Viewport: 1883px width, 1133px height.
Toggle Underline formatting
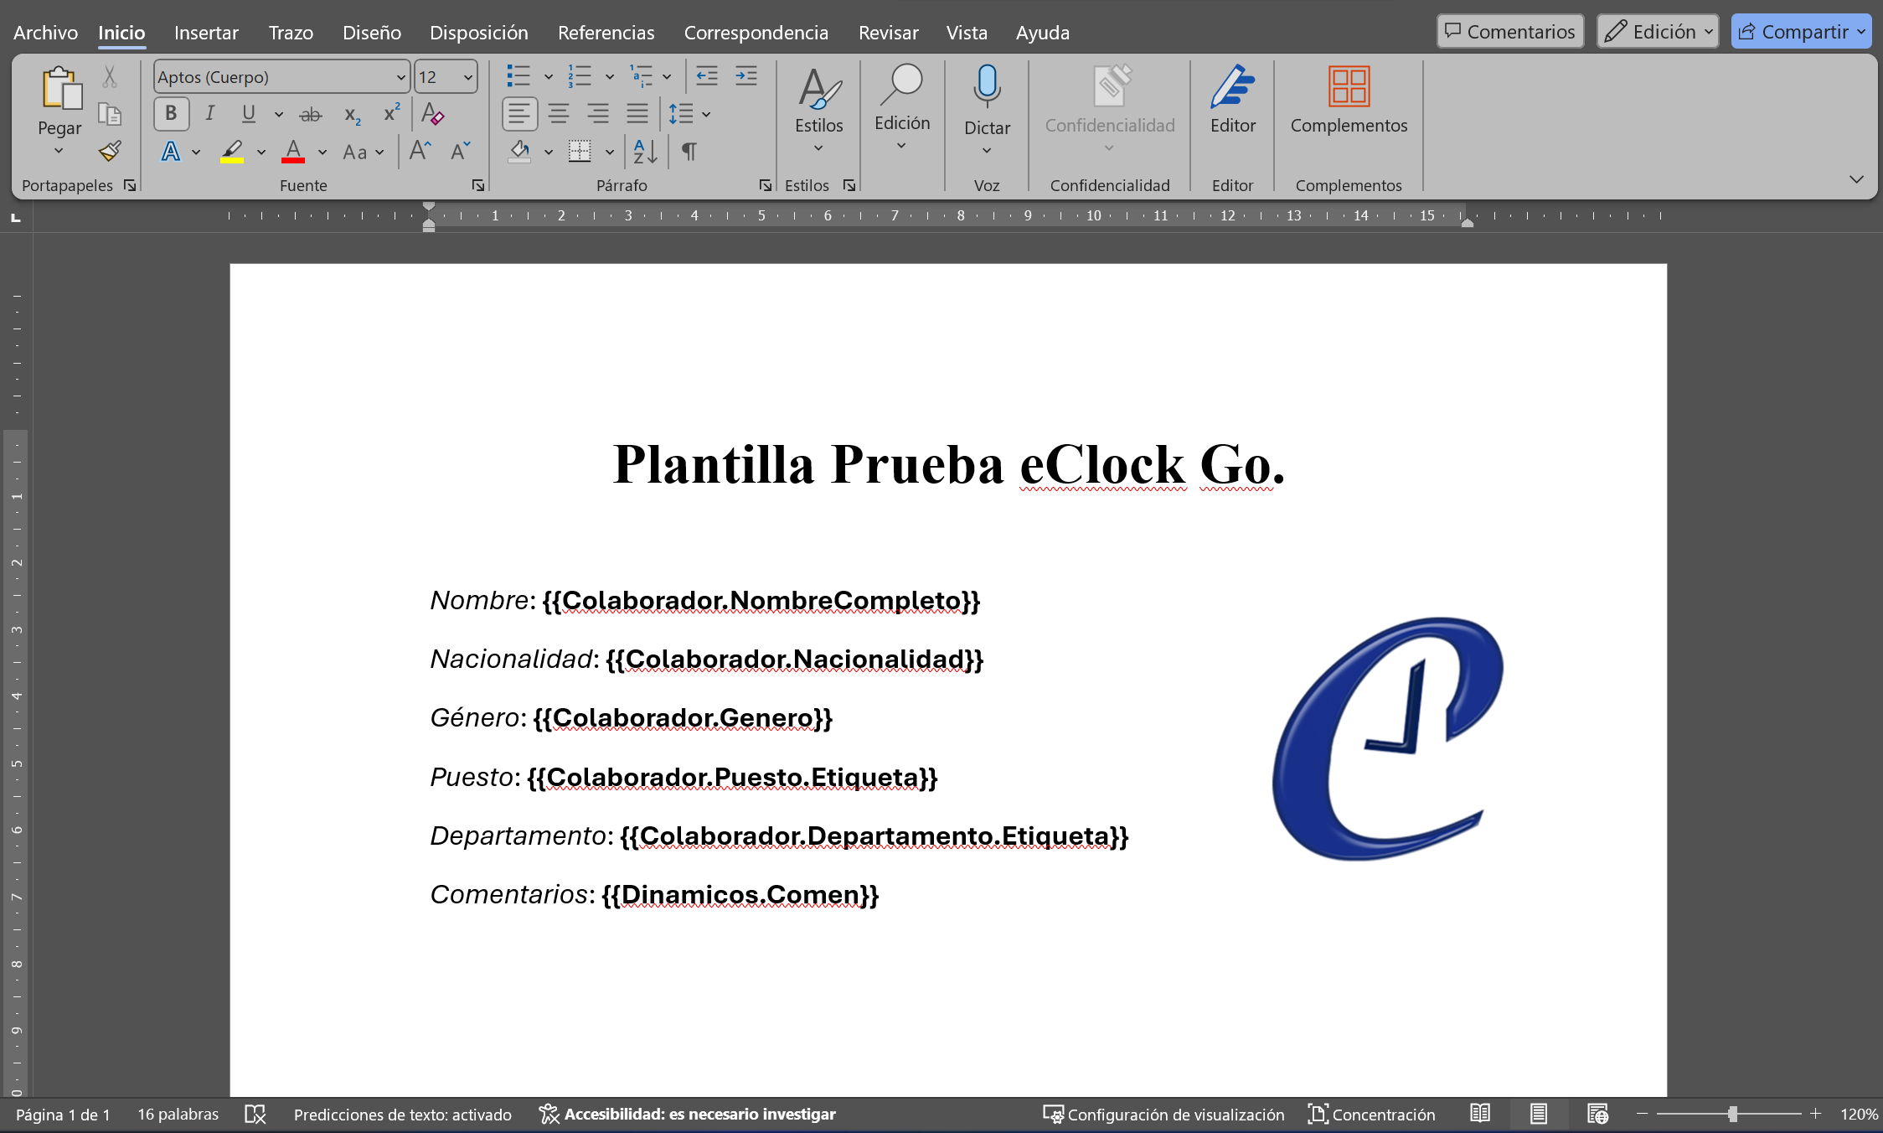pyautogui.click(x=249, y=113)
